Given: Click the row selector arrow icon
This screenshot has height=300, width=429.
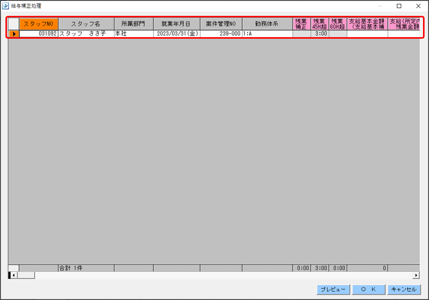Looking at the screenshot, I should 14,34.
